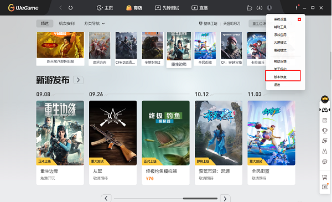Viewport: 332px width, 202px height.
Task: Open the palette skin icon in side panel
Action: (325, 162)
